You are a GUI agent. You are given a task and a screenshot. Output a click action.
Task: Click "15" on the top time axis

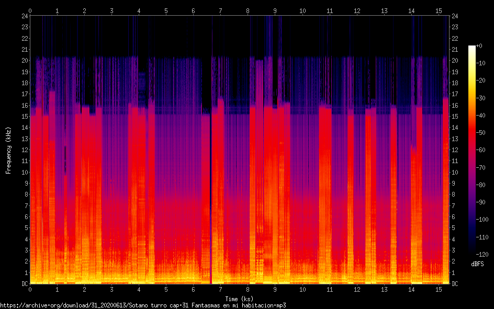pyautogui.click(x=439, y=11)
